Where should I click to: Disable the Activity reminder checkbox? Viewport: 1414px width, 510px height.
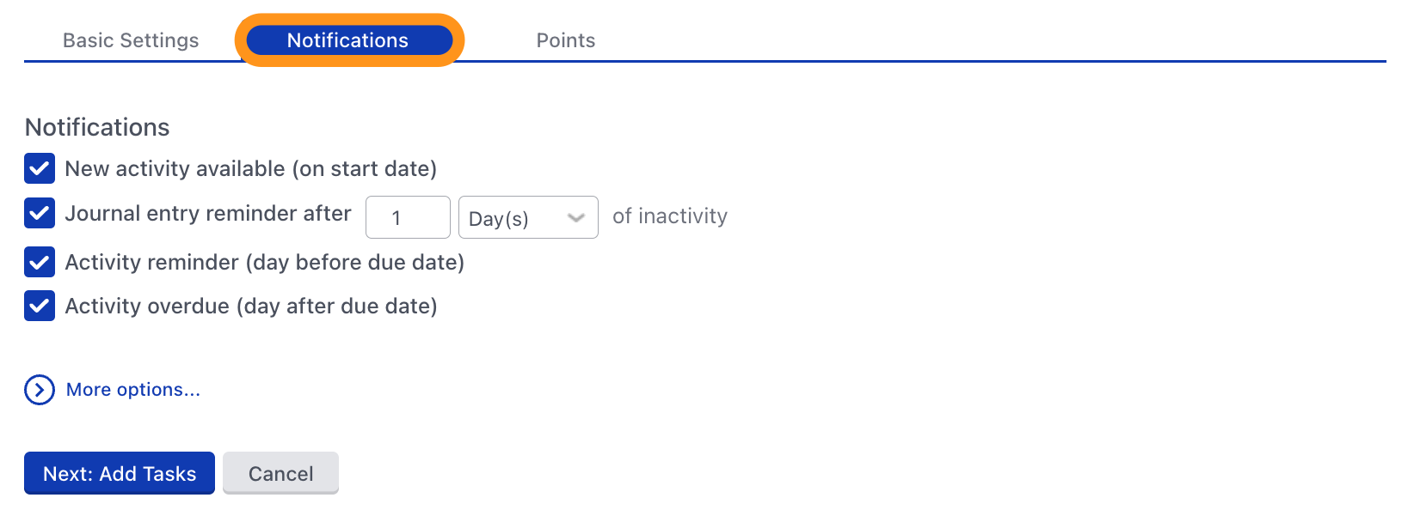click(40, 262)
